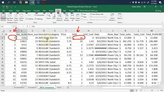Click Zoom to Selection
164x92 pixels.
pyautogui.click(x=59, y=17)
